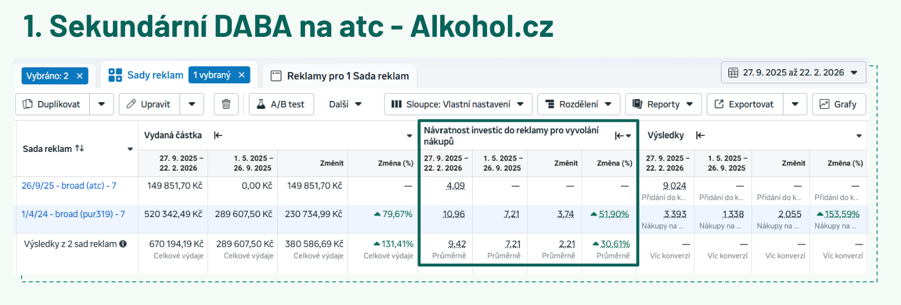Switch to Reklamy pro 1 Sada reklam tab
The image size is (901, 305).
[x=340, y=76]
